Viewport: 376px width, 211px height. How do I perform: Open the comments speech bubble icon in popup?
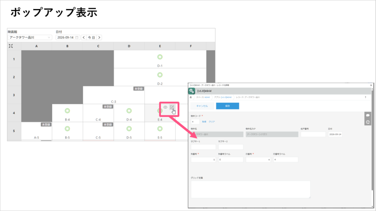pyautogui.click(x=368, y=115)
